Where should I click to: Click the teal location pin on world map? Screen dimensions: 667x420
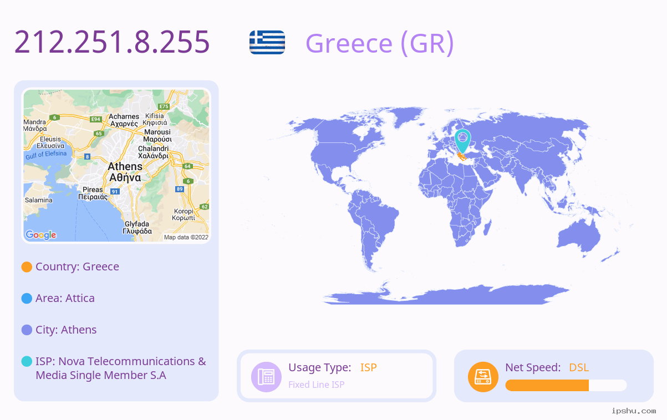coord(462,141)
